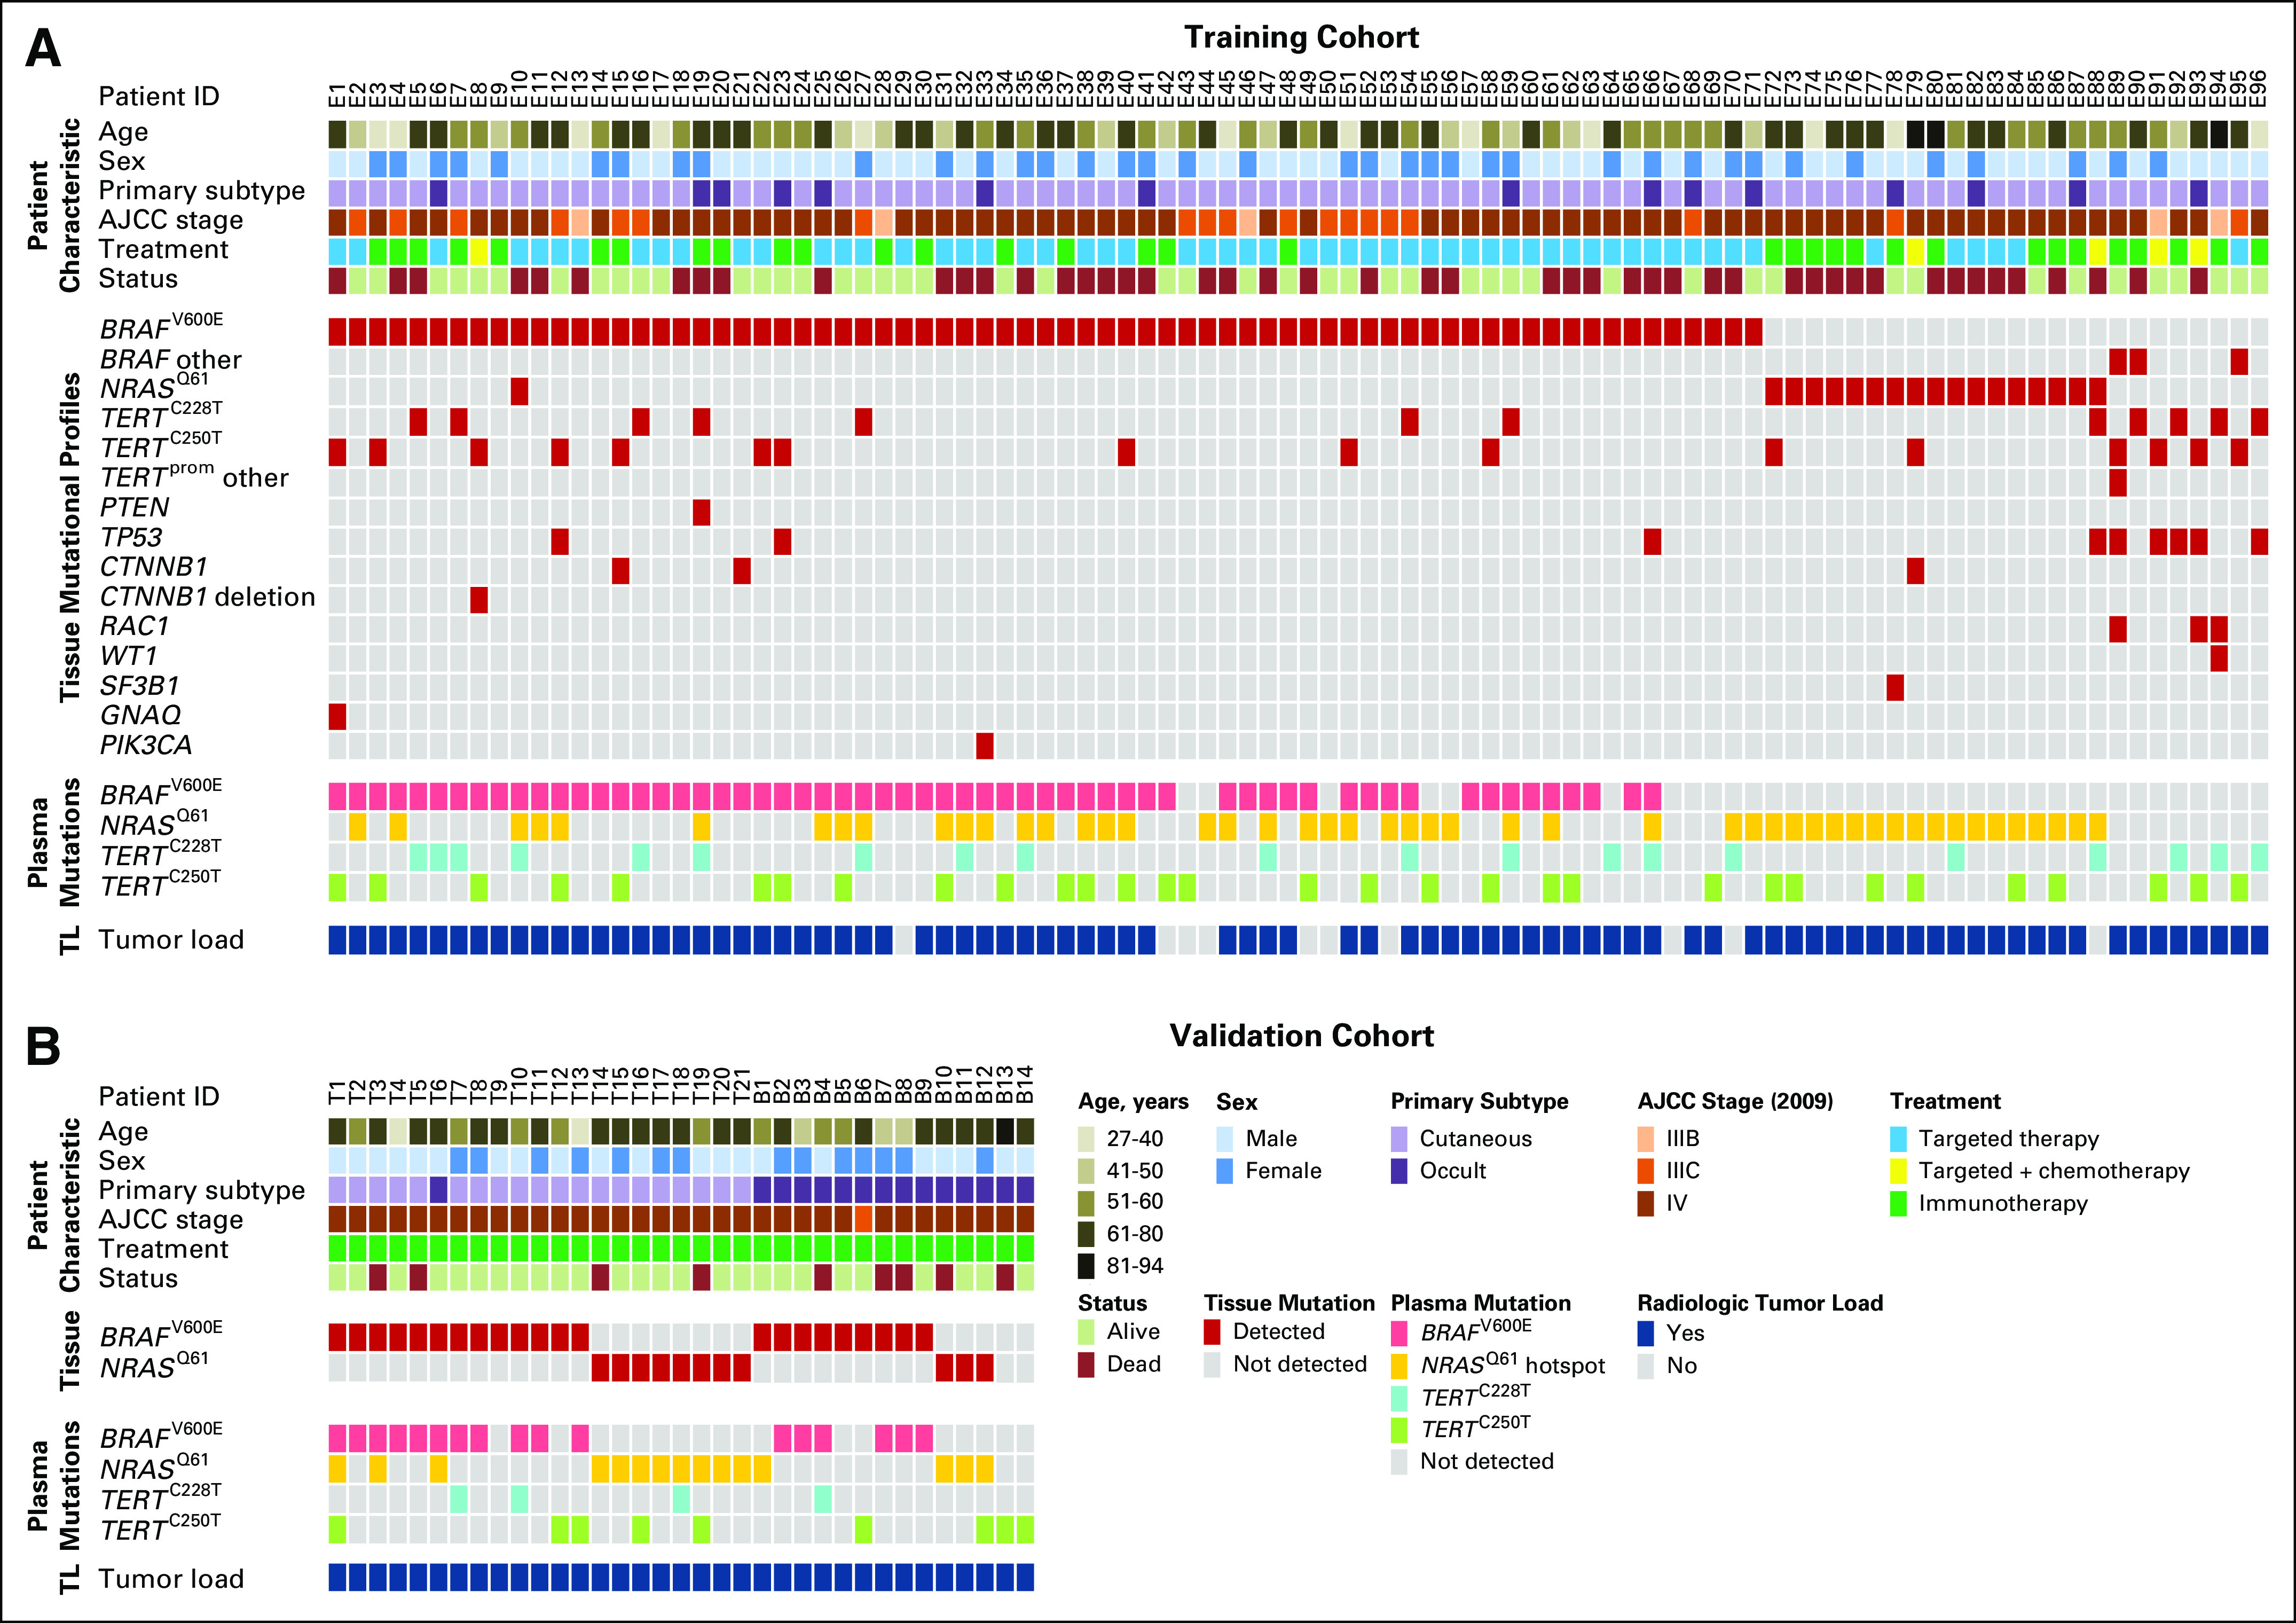This screenshot has height=1623, width=2296.
Task: Click the Alive status legend swatch
Action: (x=1086, y=1331)
